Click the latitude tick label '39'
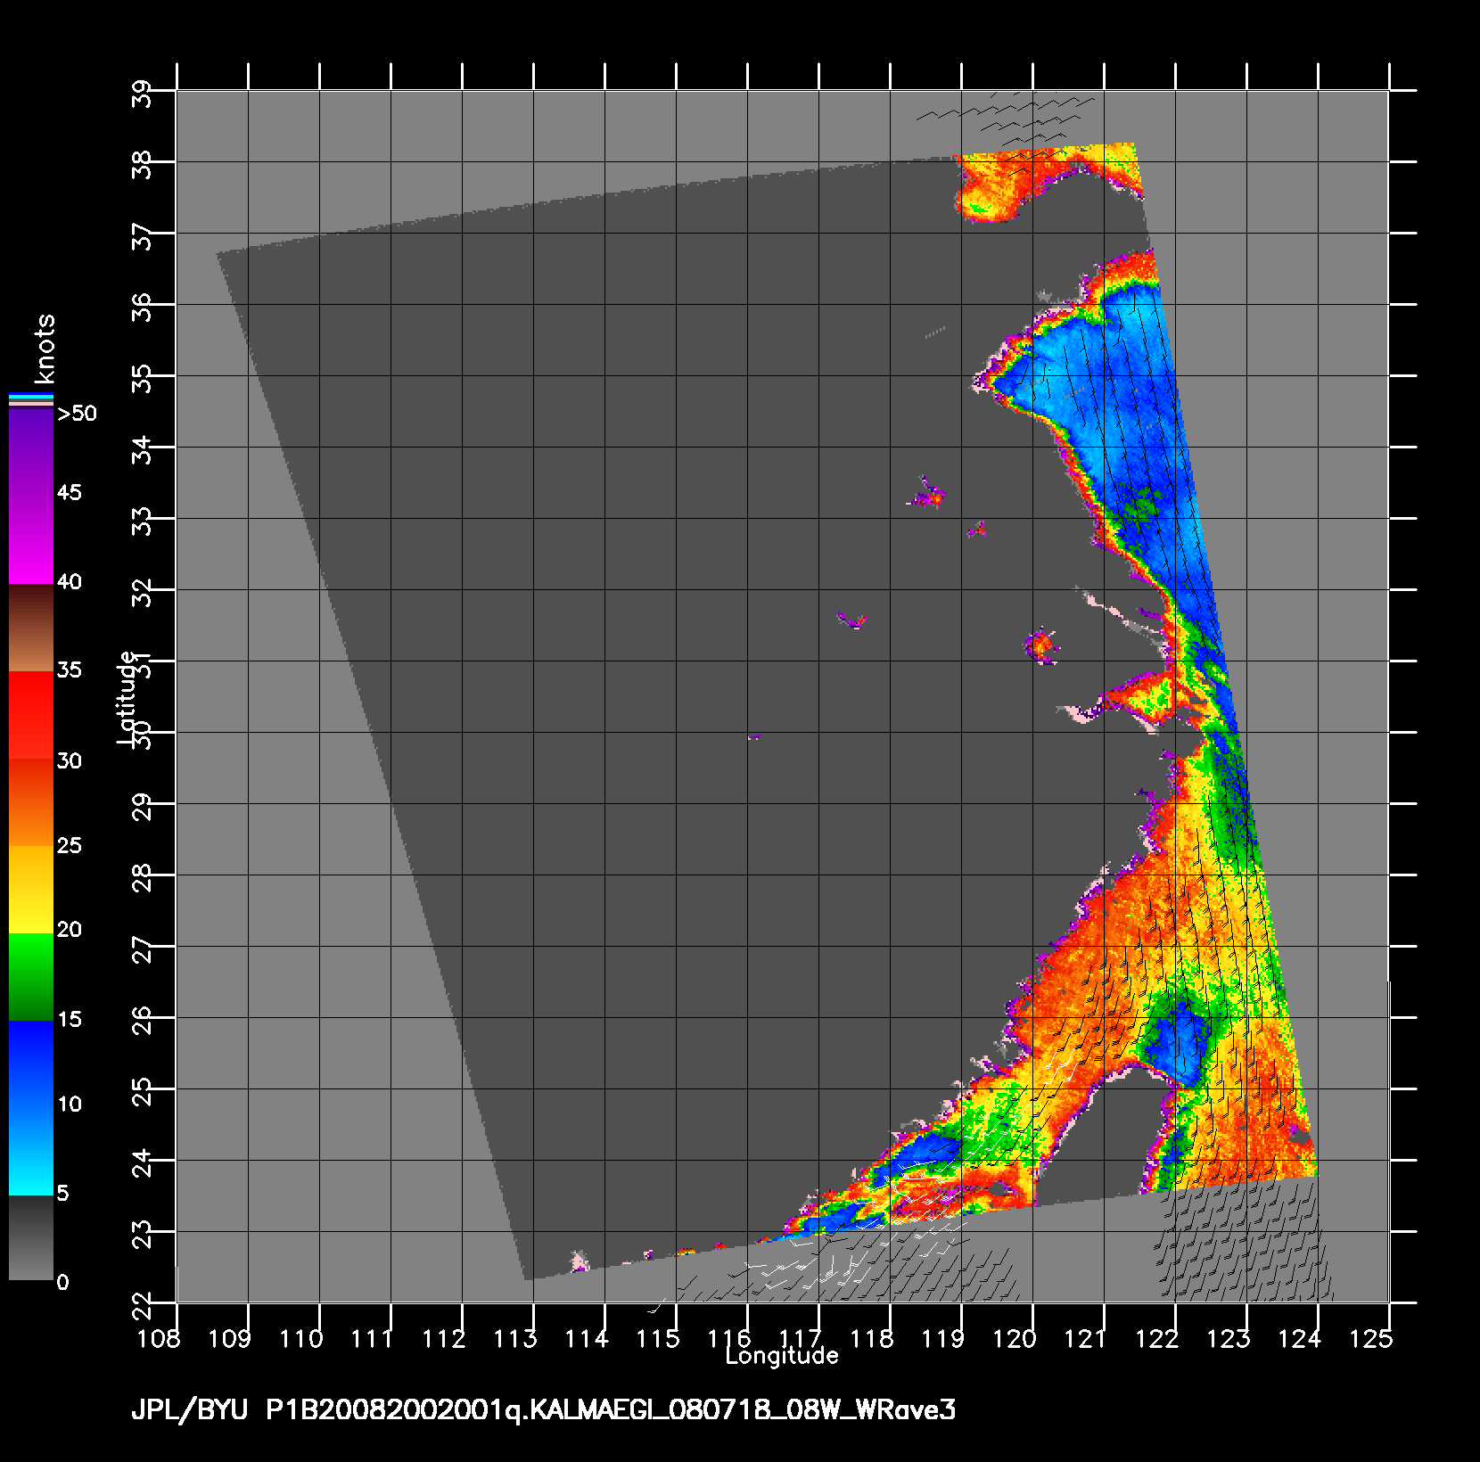 coord(142,93)
